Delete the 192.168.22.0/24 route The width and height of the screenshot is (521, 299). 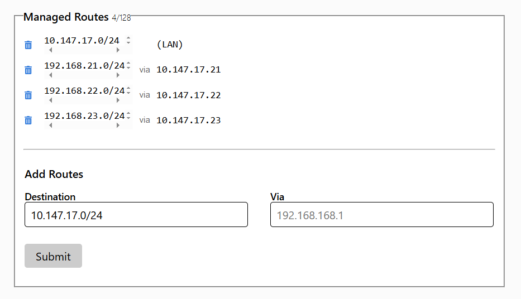[x=28, y=95]
